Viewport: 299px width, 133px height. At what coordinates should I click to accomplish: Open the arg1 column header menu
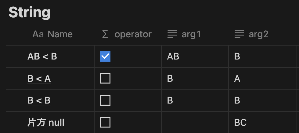pyautogui.click(x=195, y=34)
